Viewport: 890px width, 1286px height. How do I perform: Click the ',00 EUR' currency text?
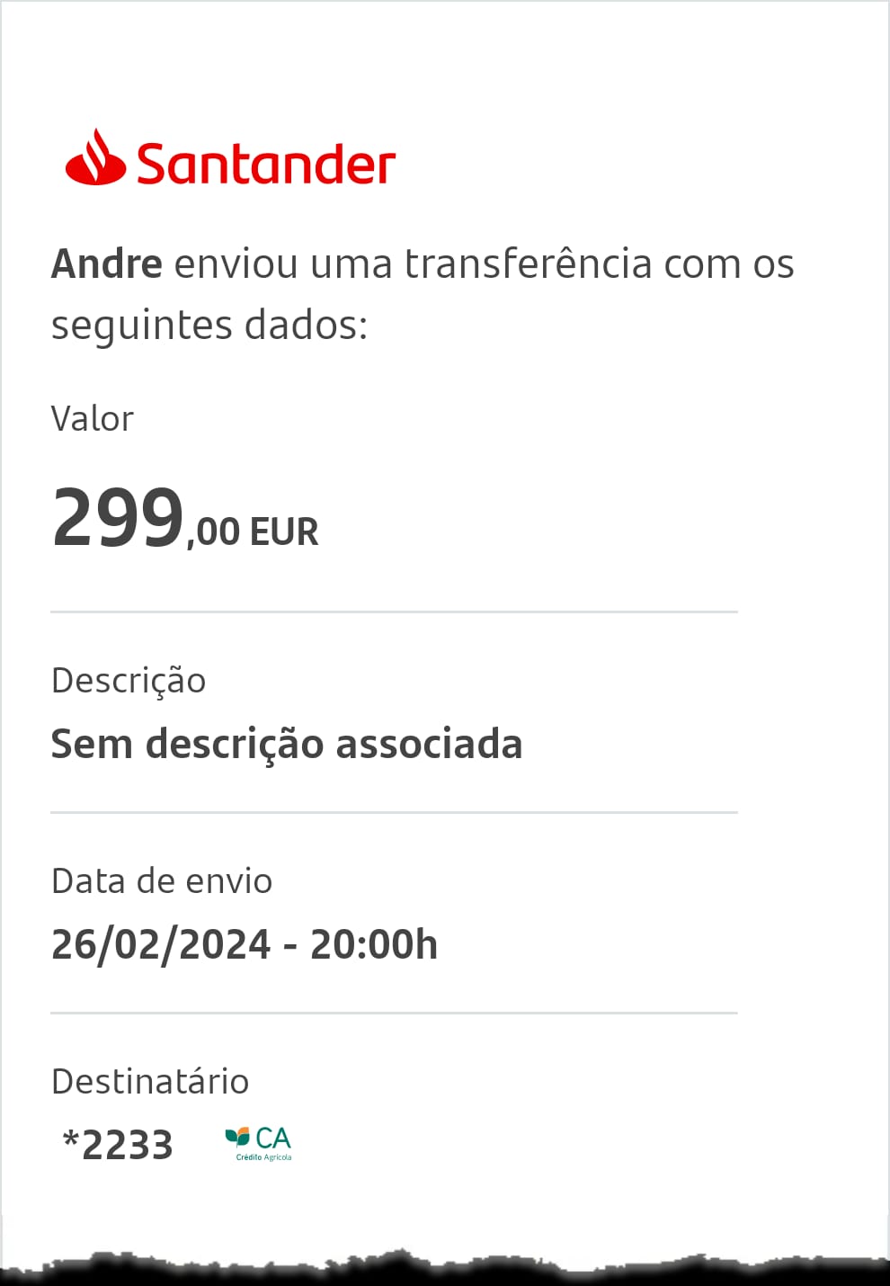click(x=253, y=532)
